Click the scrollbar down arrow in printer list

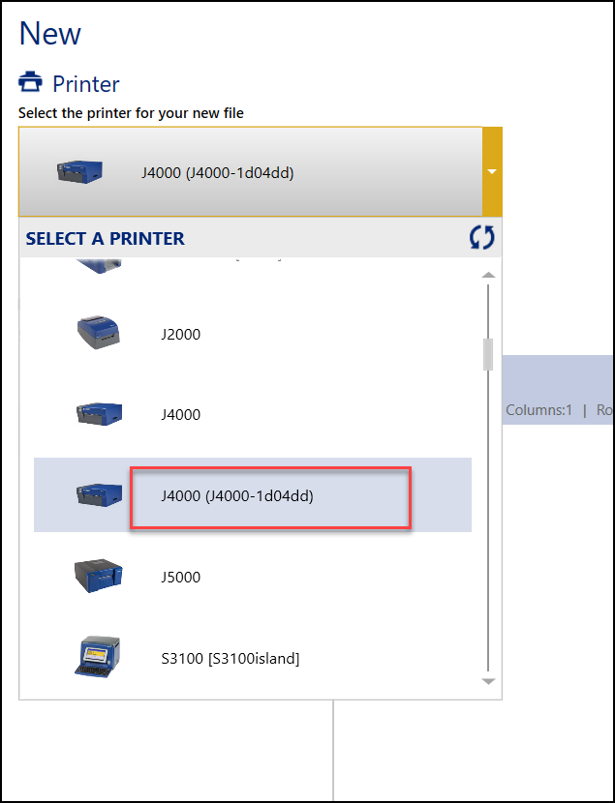click(x=488, y=682)
